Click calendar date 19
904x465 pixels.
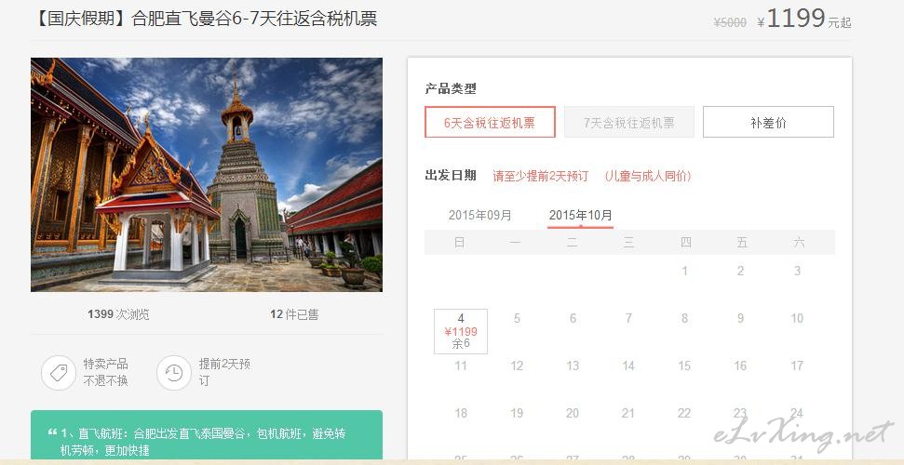click(x=517, y=413)
